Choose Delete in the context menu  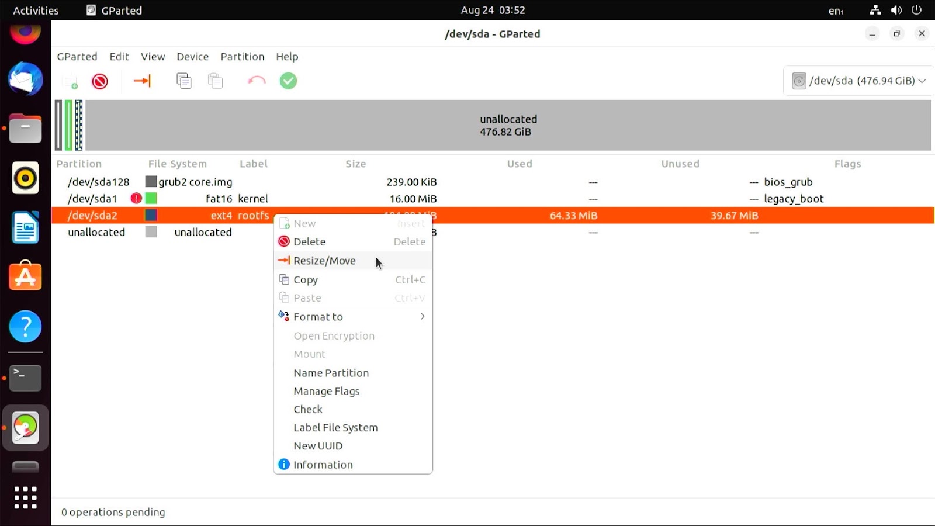(353, 242)
